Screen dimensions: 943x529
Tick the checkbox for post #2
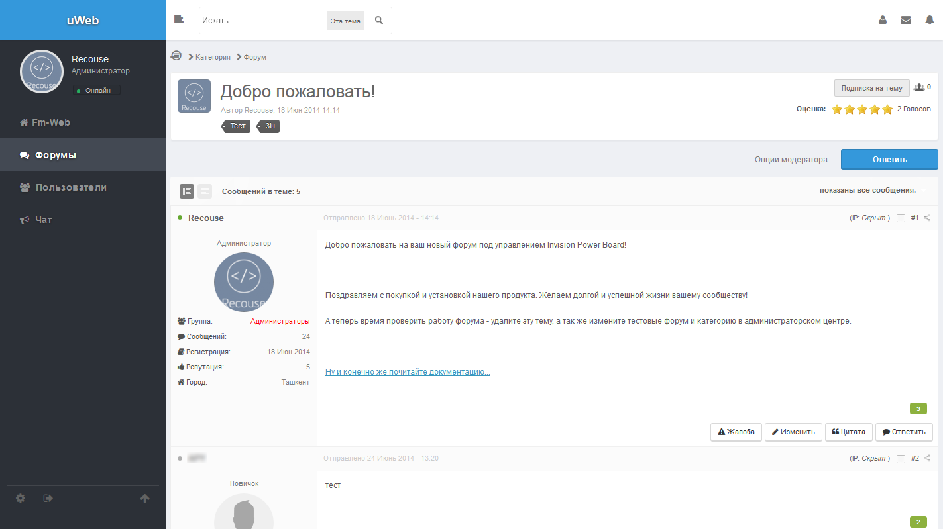coord(901,459)
